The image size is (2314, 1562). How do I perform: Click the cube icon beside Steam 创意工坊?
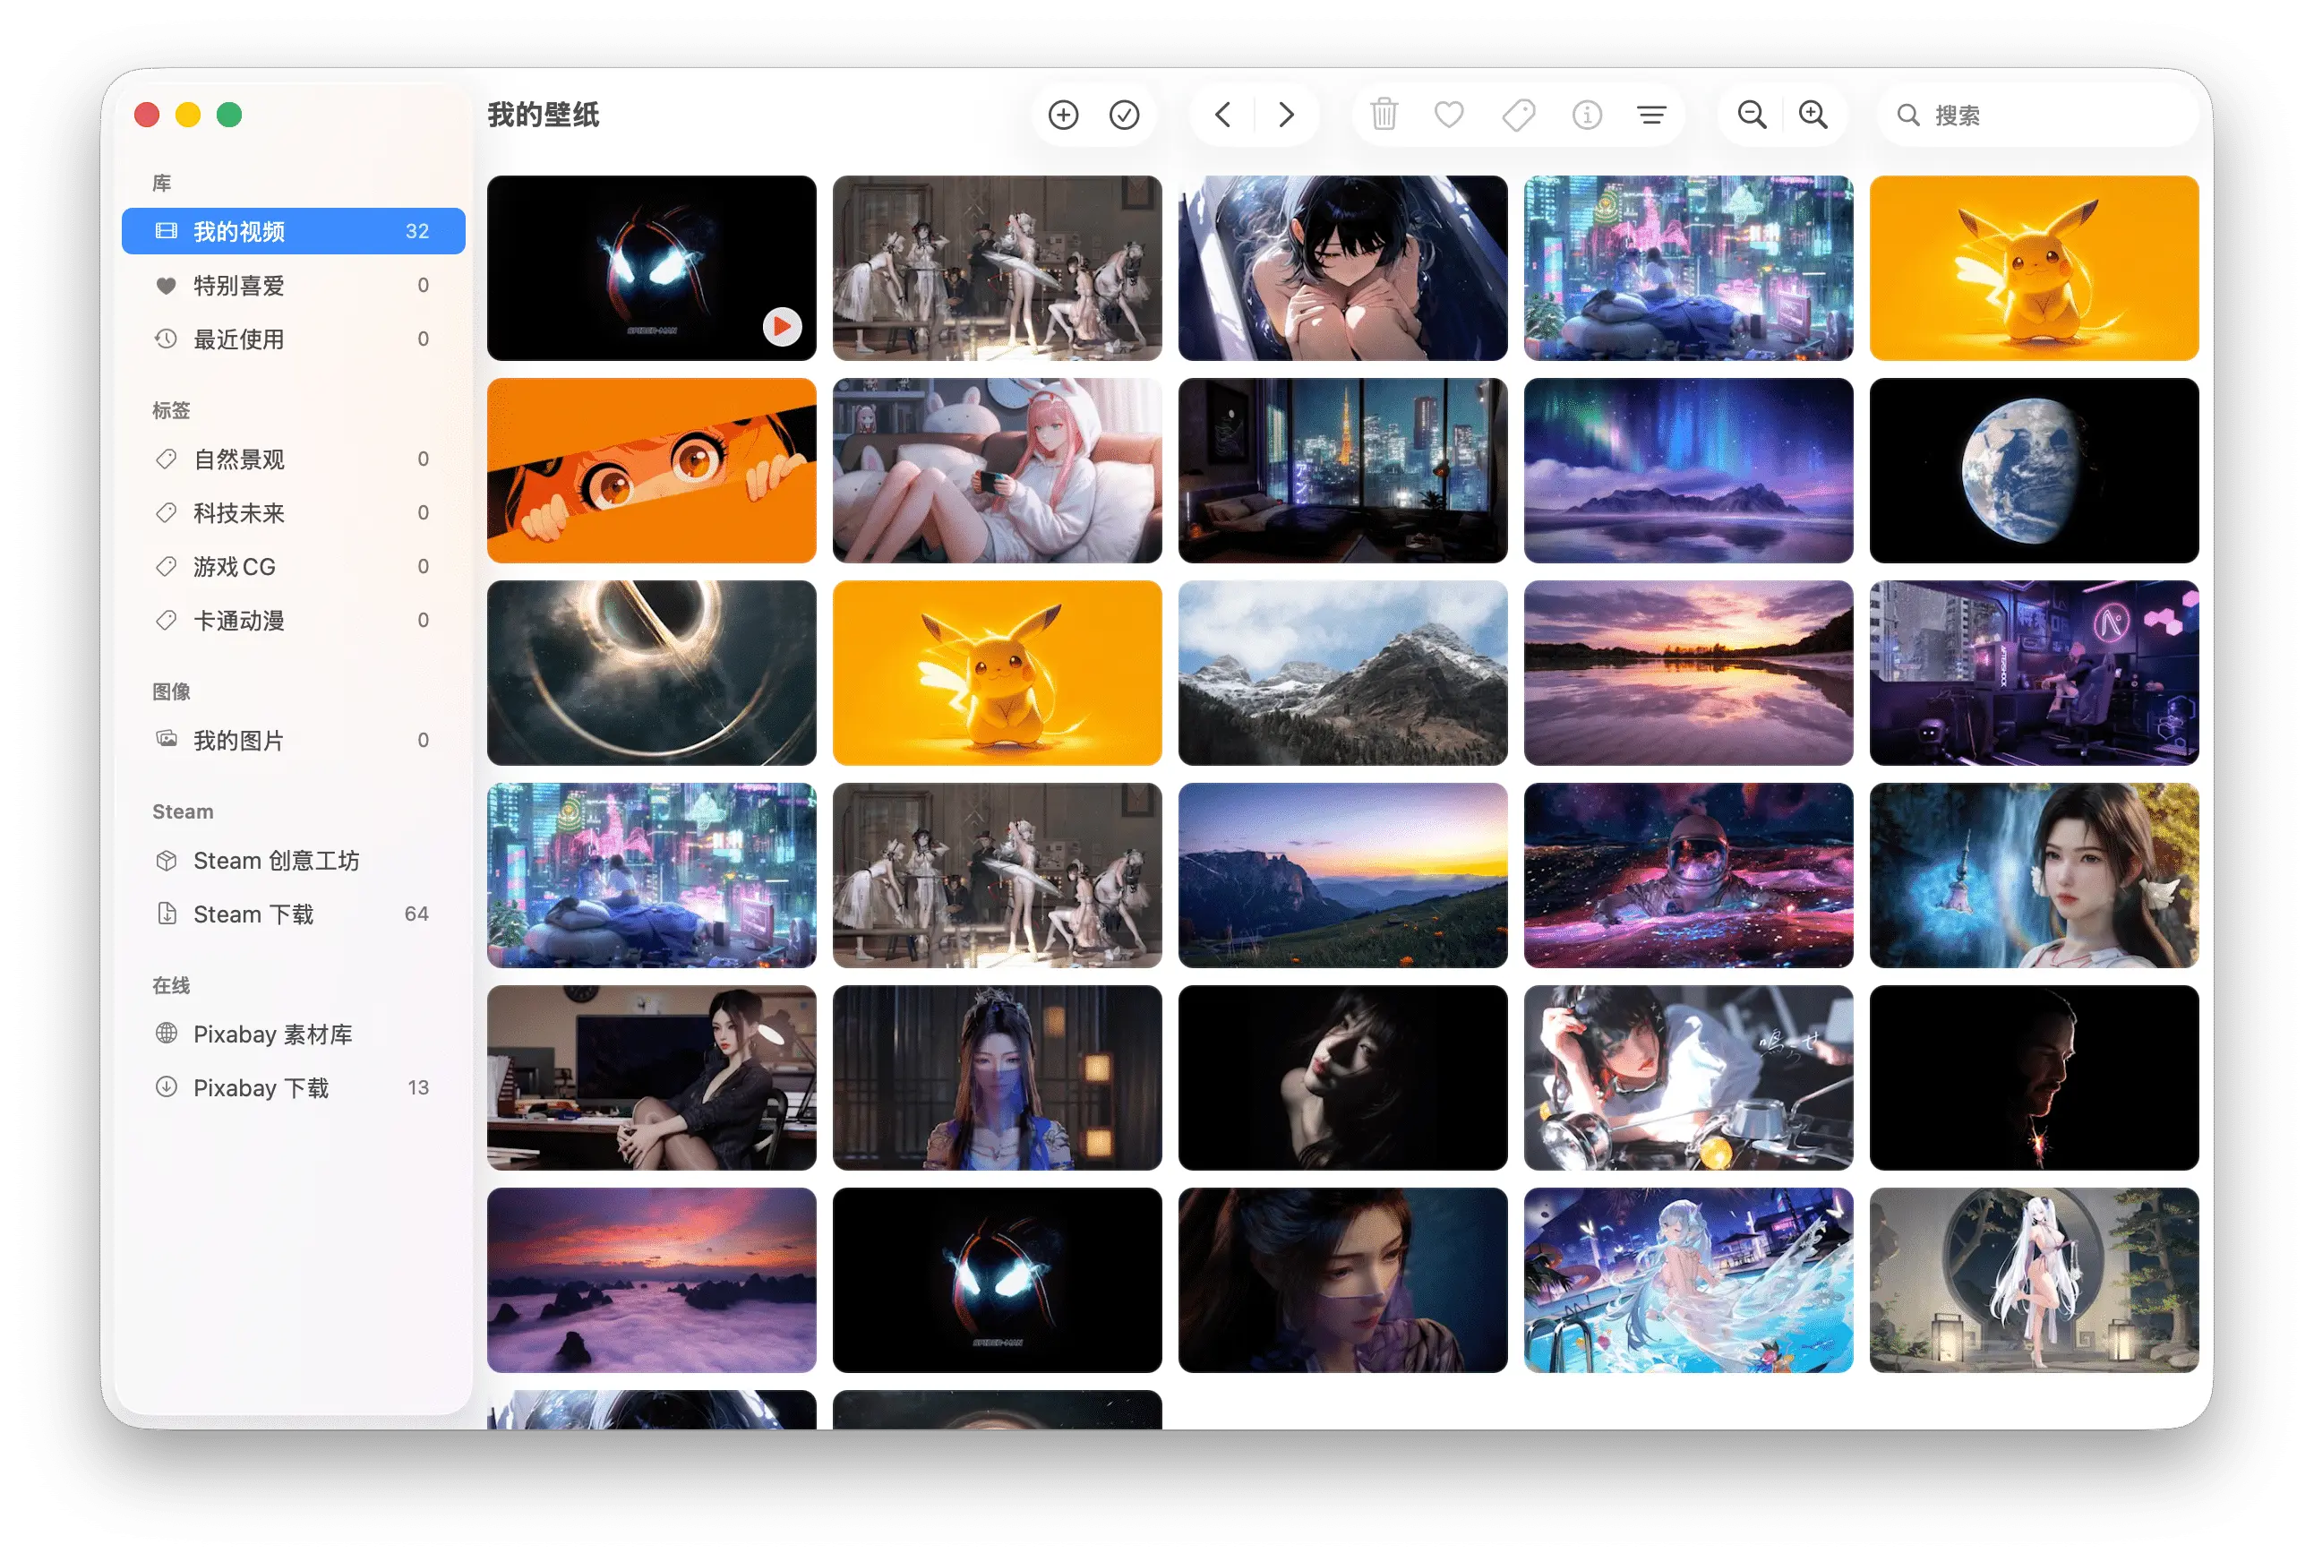(x=167, y=860)
